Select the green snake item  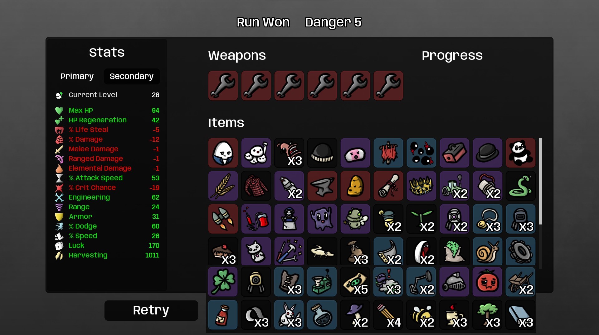pos(521,186)
